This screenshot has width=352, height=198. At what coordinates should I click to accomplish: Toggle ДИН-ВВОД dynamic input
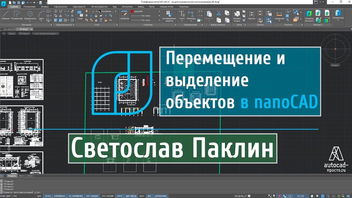(x=130, y=196)
